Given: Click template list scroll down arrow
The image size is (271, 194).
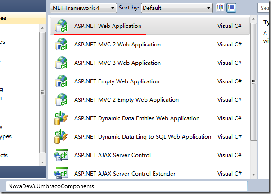Looking at the screenshot, I should tap(253, 175).
